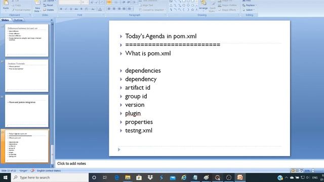Viewport: 324px width, 182px height.
Task: Click the 'artifact id' bullet text
Action: point(138,87)
